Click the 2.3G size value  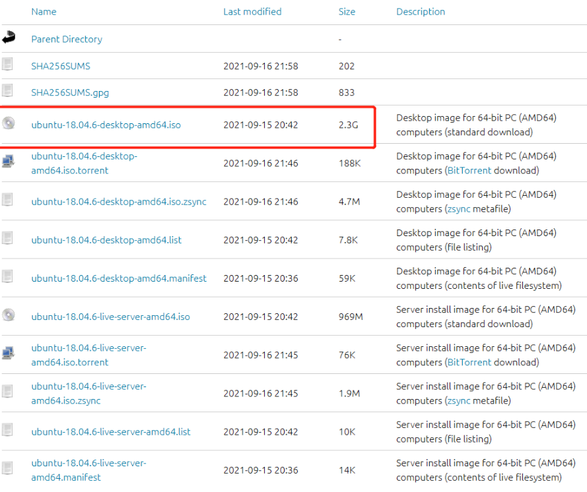[348, 125]
